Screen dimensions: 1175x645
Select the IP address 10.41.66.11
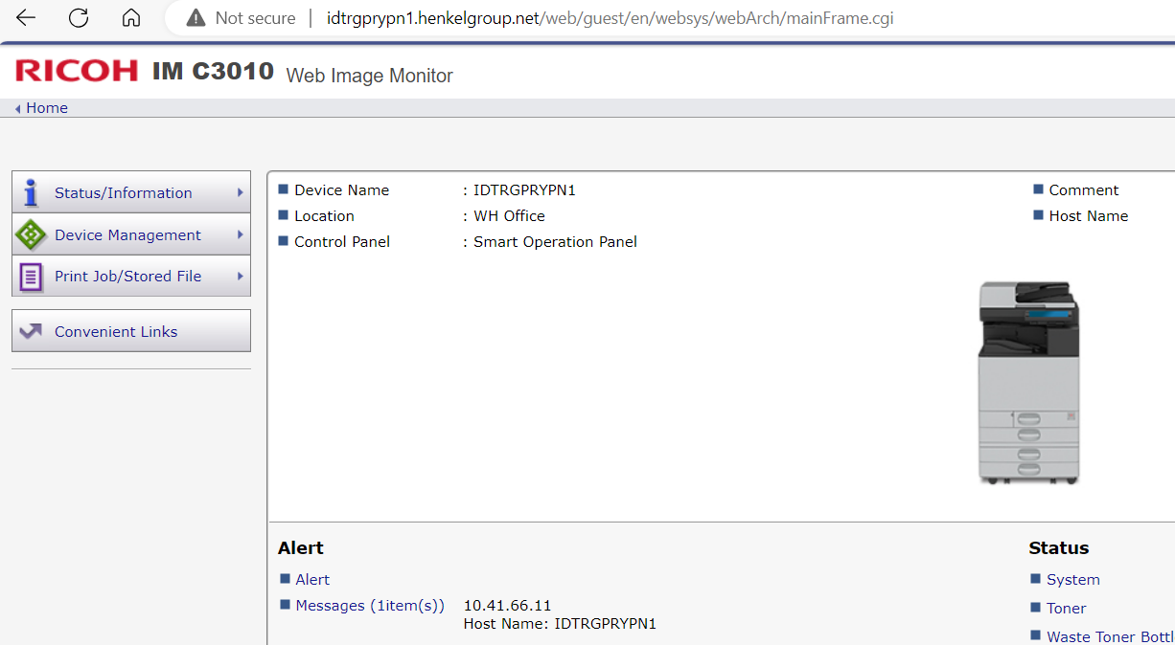click(x=507, y=606)
